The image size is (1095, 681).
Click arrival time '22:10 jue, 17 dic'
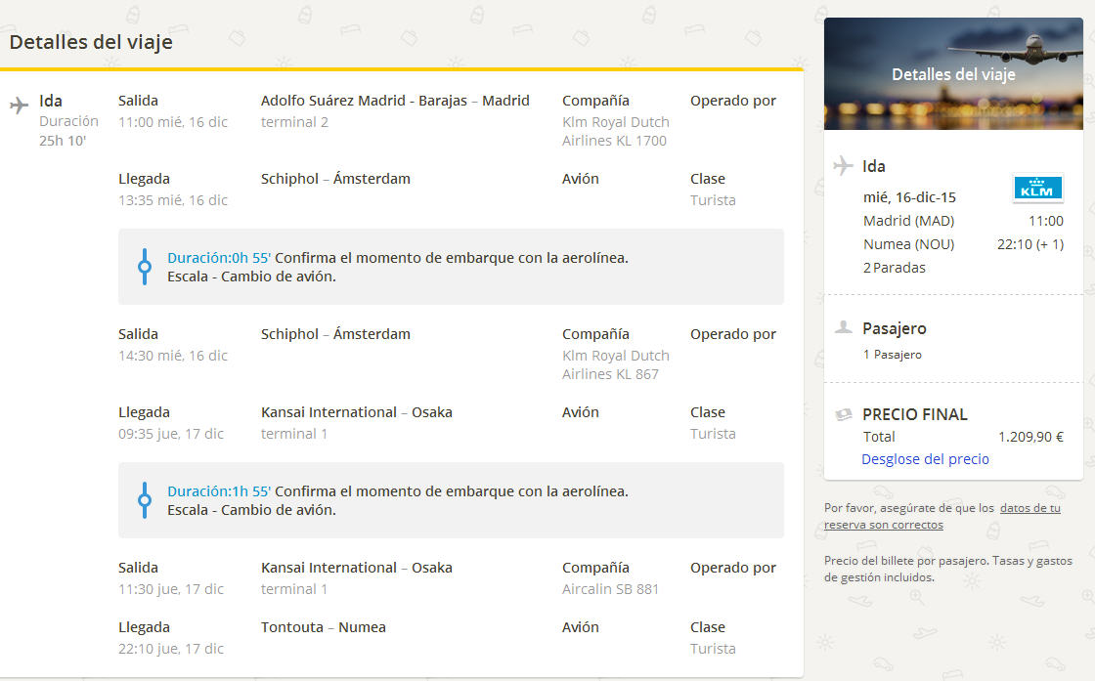tap(170, 649)
